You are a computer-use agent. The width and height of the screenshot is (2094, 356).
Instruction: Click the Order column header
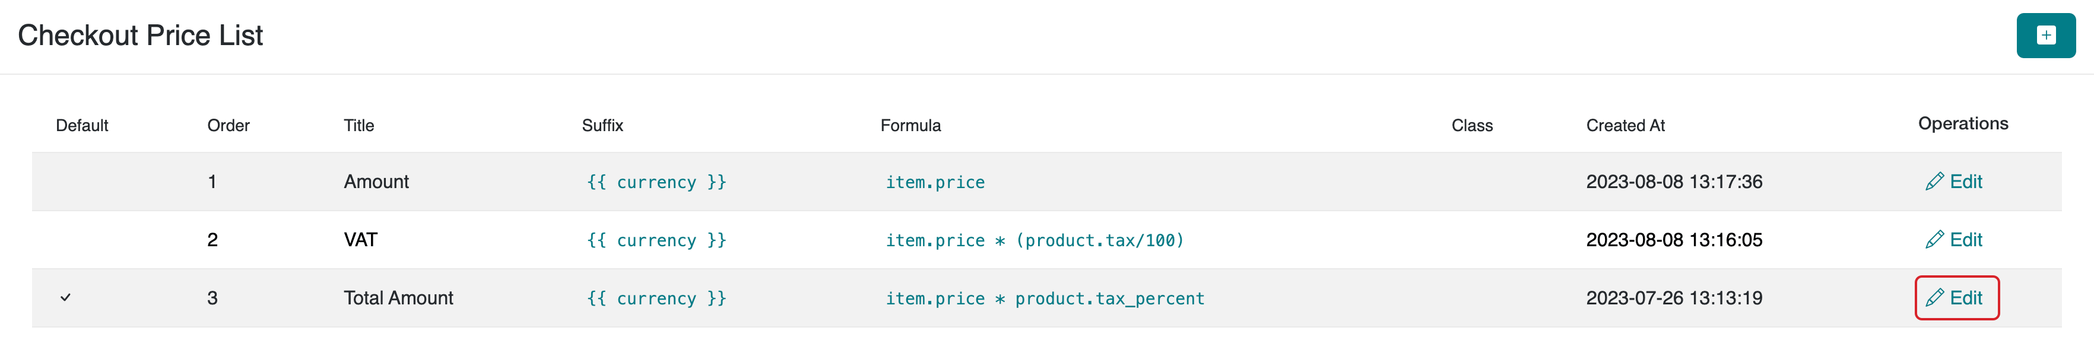pyautogui.click(x=229, y=125)
